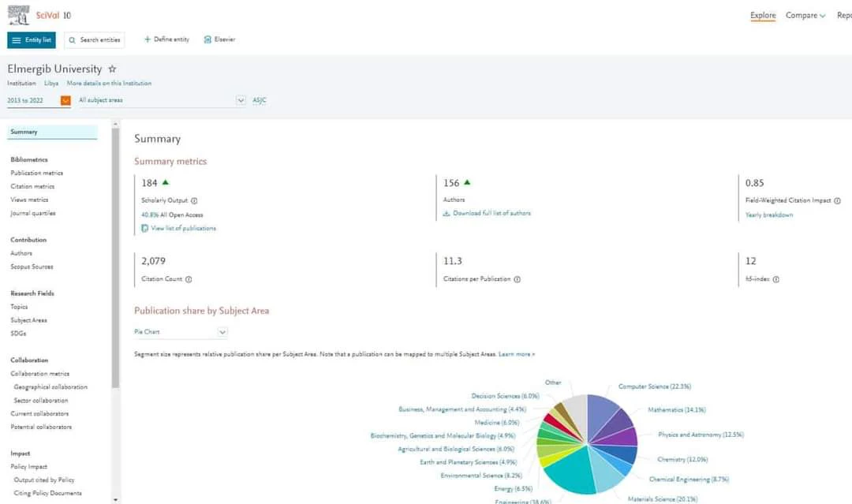Image resolution: width=852 pixels, height=504 pixels.
Task: Open Output cited by Policy
Action: point(44,480)
